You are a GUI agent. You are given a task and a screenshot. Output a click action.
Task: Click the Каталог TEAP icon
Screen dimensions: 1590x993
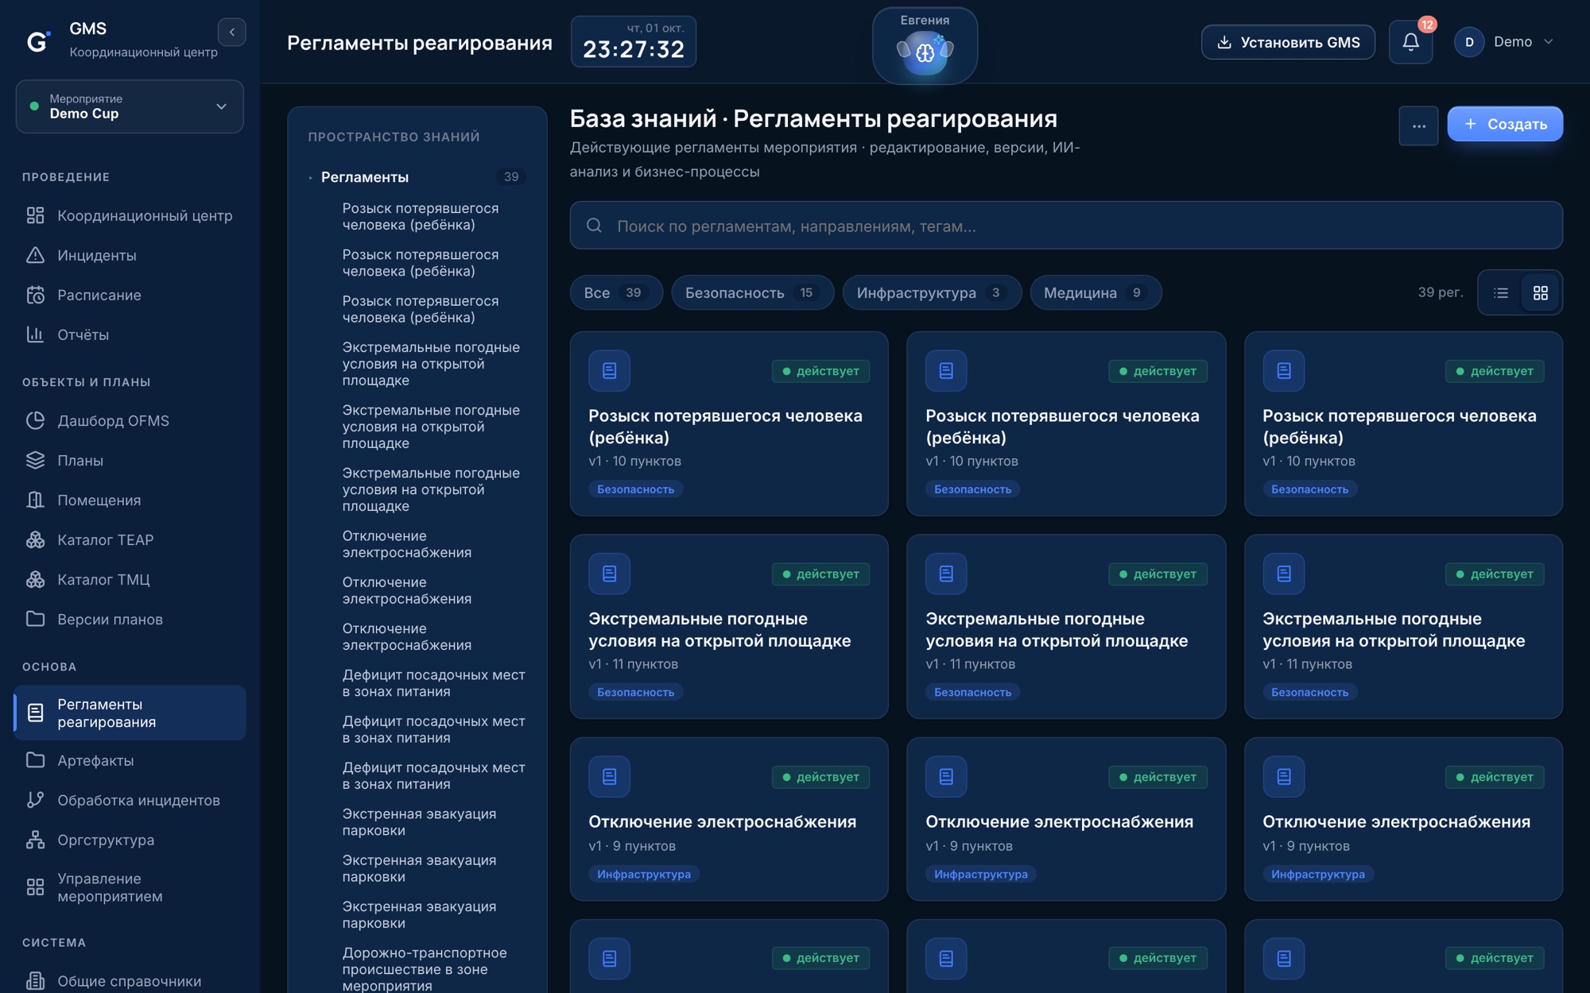[x=35, y=539]
